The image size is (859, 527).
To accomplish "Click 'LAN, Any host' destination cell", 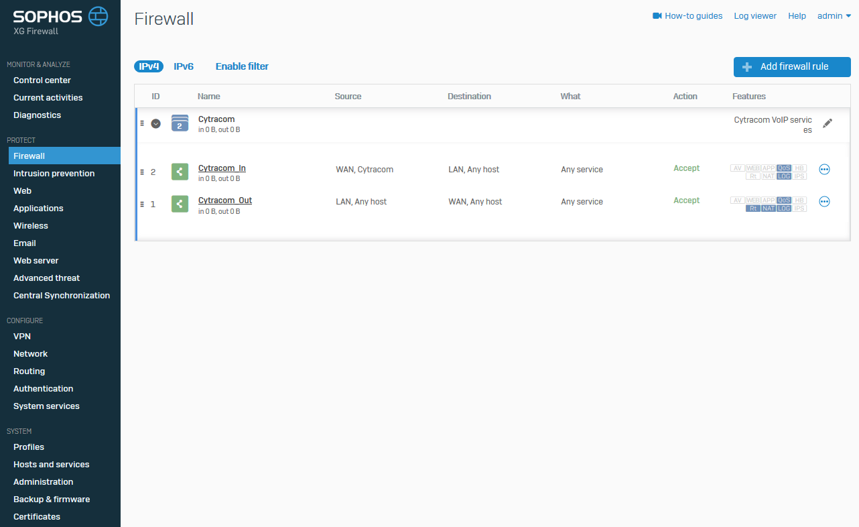I will [x=474, y=170].
